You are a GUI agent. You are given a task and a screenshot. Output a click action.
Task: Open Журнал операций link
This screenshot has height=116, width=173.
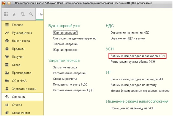tap(65, 33)
